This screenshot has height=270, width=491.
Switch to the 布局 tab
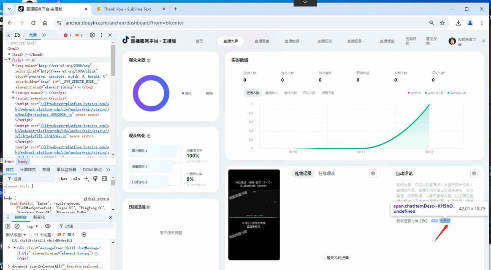point(46,170)
